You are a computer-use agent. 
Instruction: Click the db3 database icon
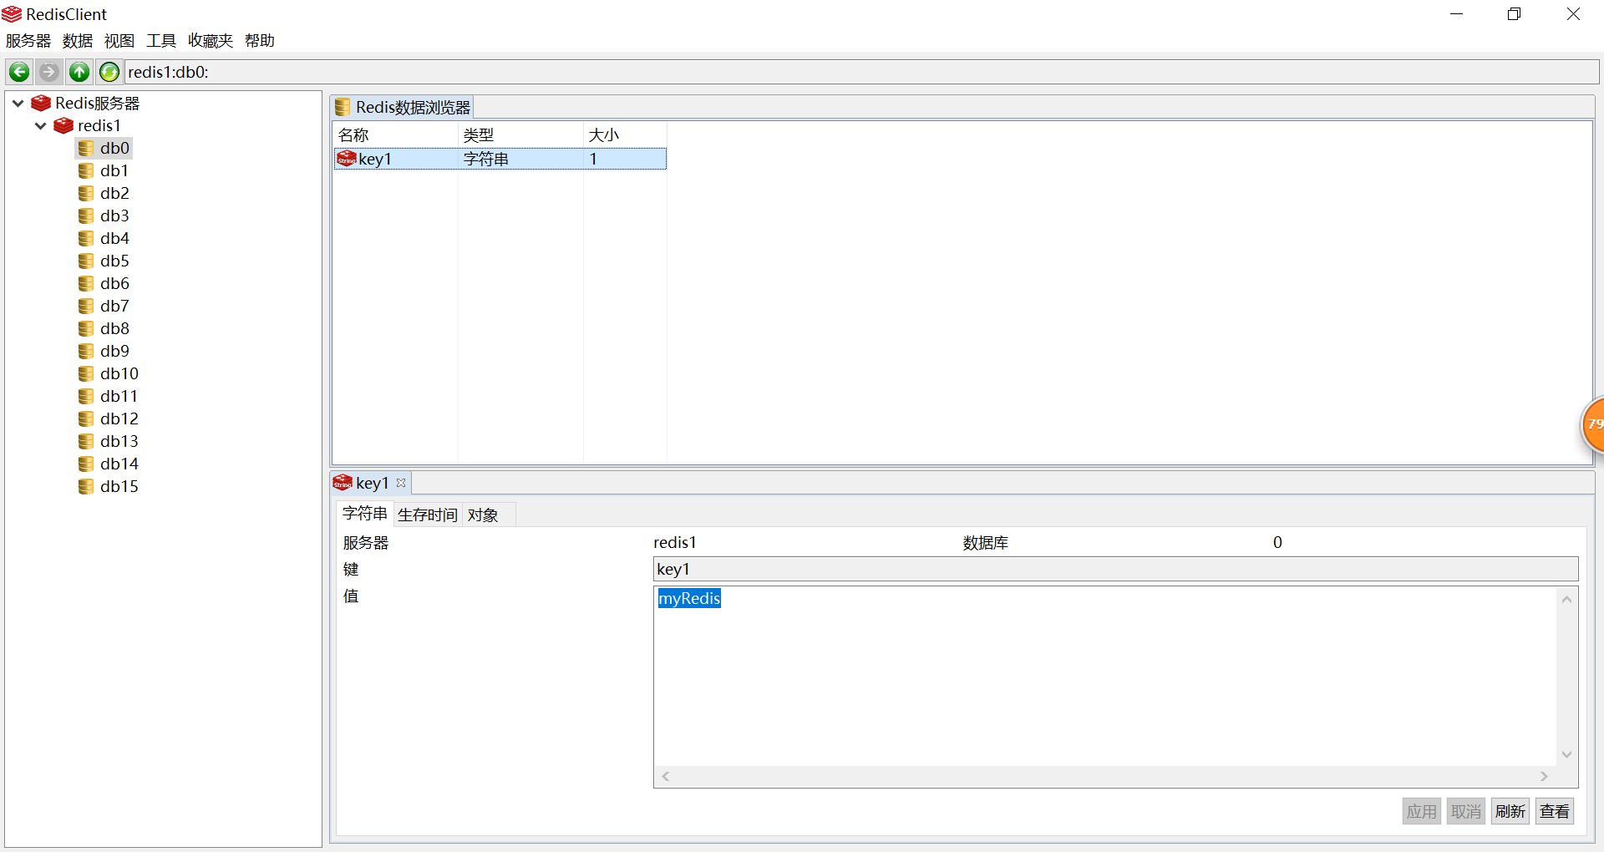[86, 216]
